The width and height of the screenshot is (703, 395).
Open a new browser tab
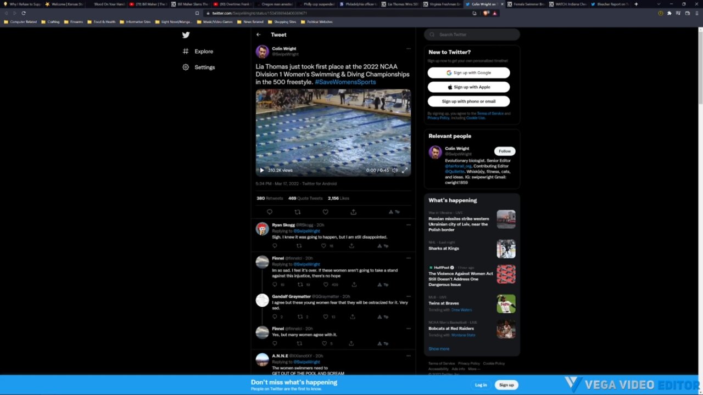tap(636, 4)
